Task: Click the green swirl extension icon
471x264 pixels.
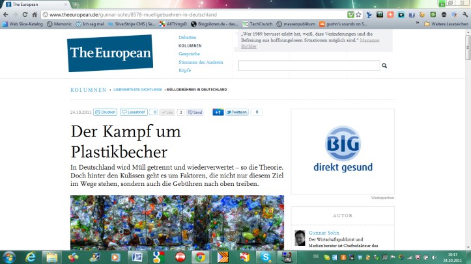Action: pos(433,14)
